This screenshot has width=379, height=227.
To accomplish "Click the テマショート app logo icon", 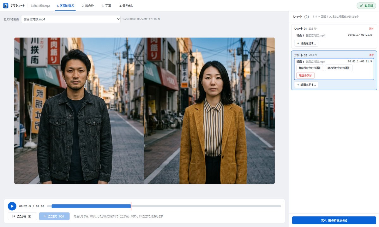I will click(x=5, y=6).
